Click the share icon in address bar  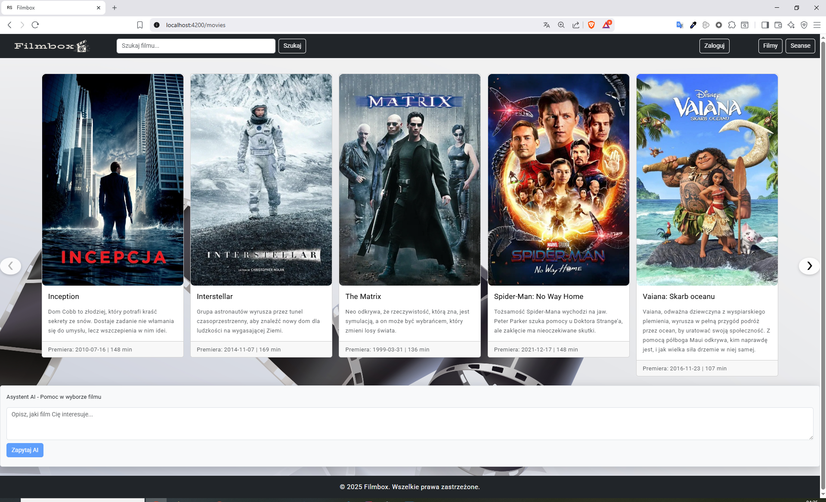(x=576, y=25)
